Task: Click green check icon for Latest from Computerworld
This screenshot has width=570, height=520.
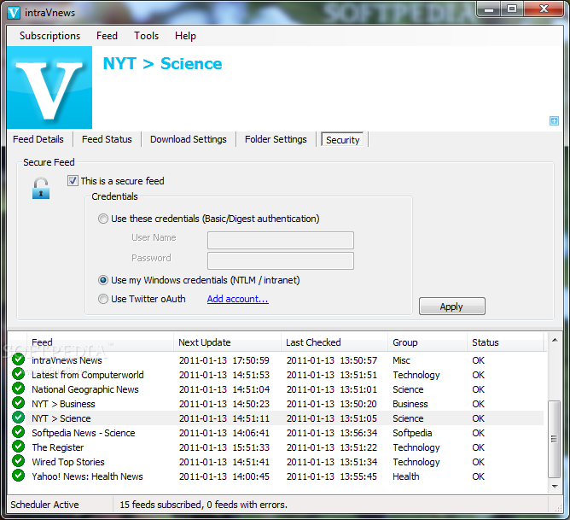Action: 18,374
